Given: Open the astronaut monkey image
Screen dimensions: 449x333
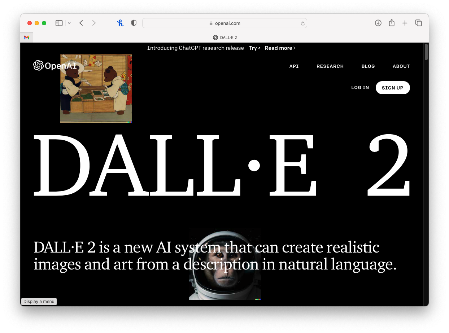Looking at the screenshot, I should pos(225,264).
